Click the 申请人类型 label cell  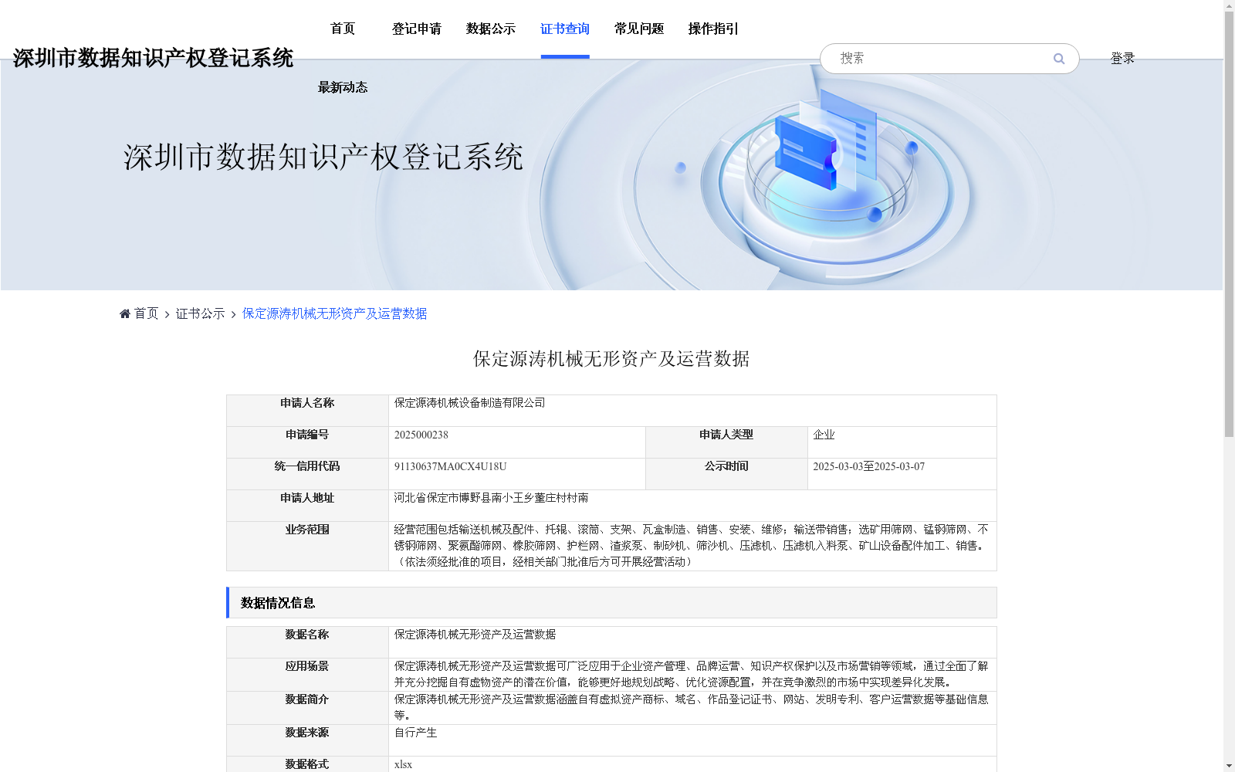pos(726,442)
